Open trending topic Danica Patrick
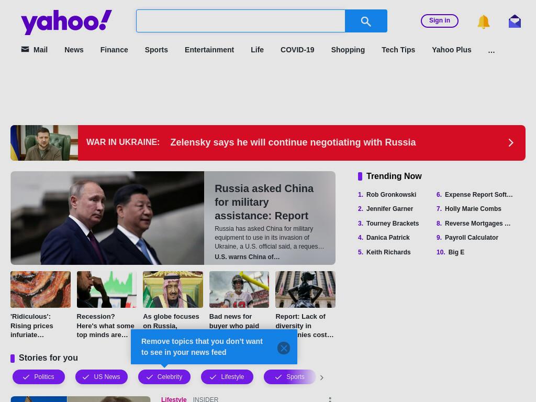The height and width of the screenshot is (402, 536). (x=388, y=237)
